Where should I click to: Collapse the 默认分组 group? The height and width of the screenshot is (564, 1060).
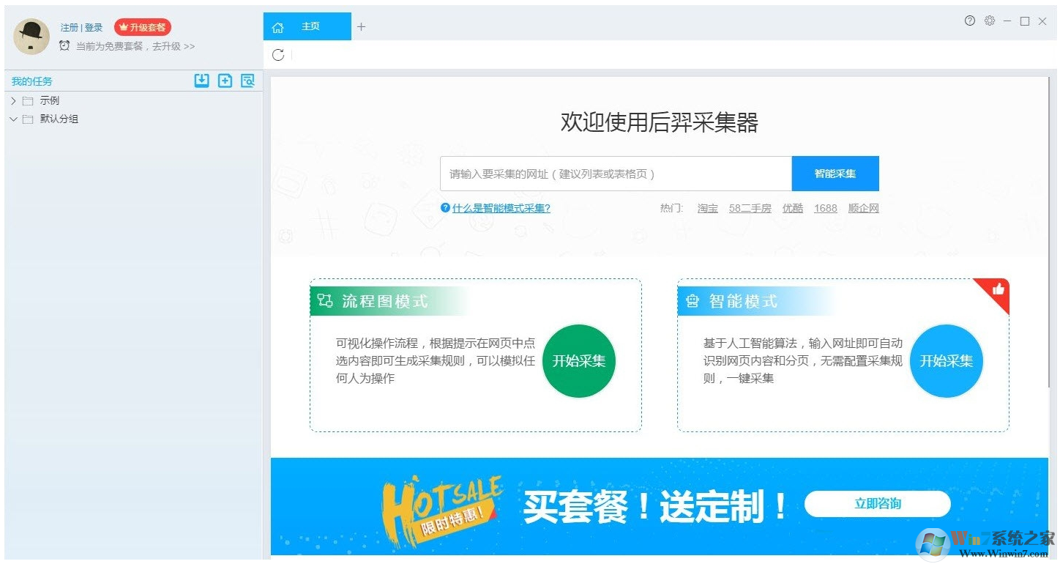13,119
